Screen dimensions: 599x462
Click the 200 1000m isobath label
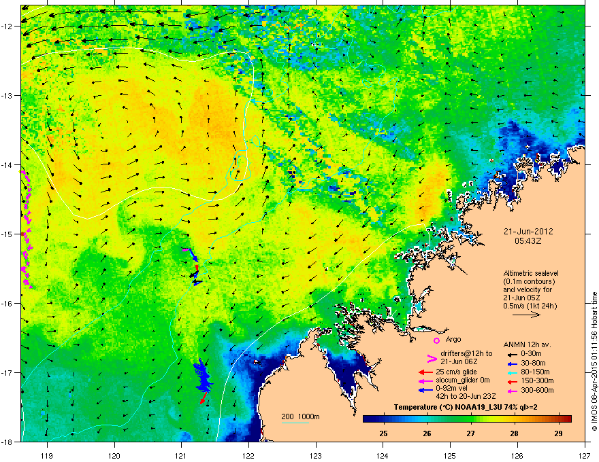click(301, 417)
